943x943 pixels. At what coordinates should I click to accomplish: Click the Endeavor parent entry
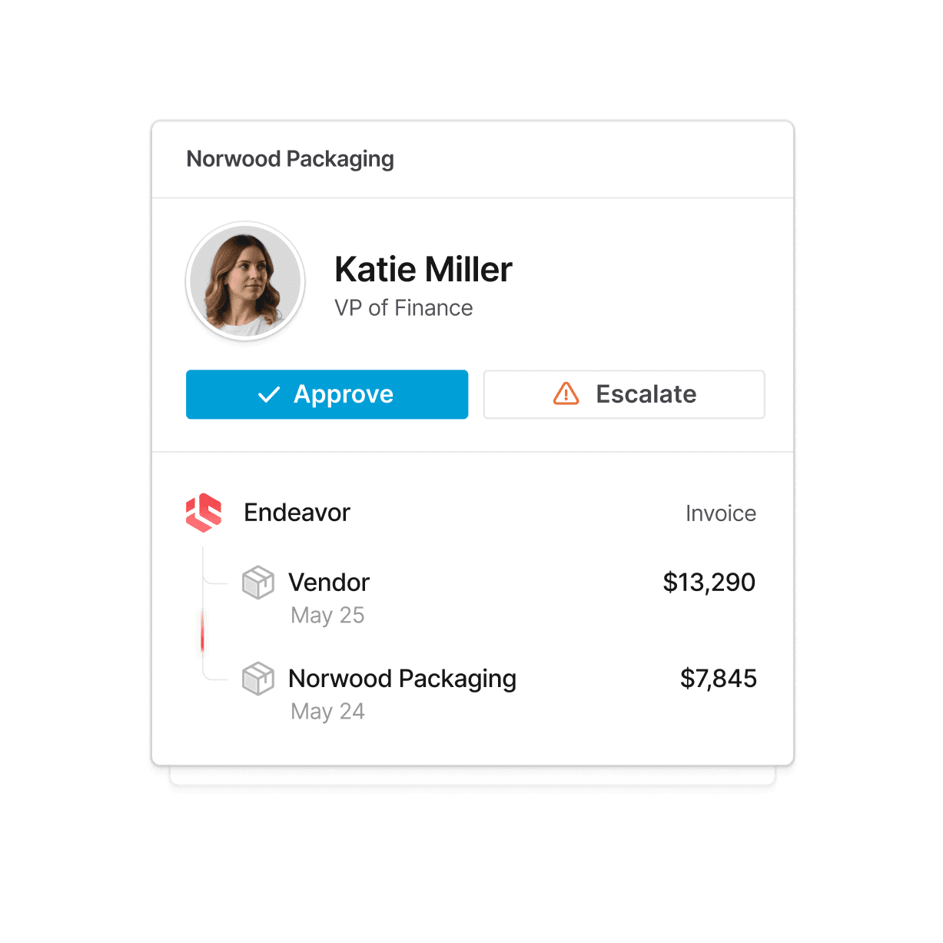point(297,513)
